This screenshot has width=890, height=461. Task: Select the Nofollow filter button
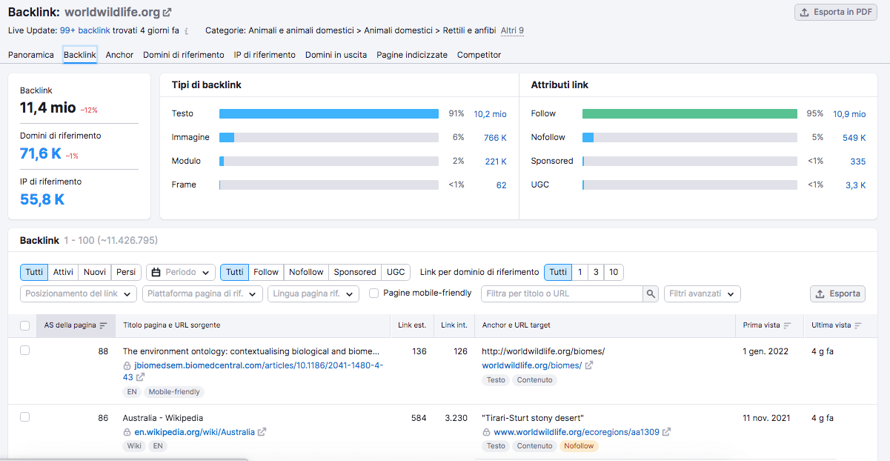pos(307,272)
